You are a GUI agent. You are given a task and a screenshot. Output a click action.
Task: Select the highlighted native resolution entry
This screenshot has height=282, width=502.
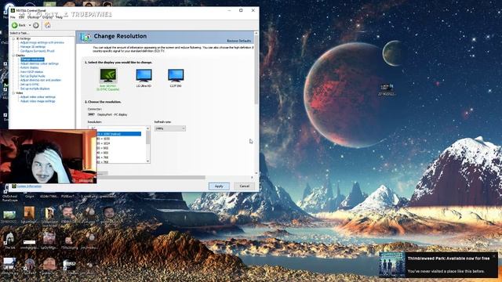118,134
